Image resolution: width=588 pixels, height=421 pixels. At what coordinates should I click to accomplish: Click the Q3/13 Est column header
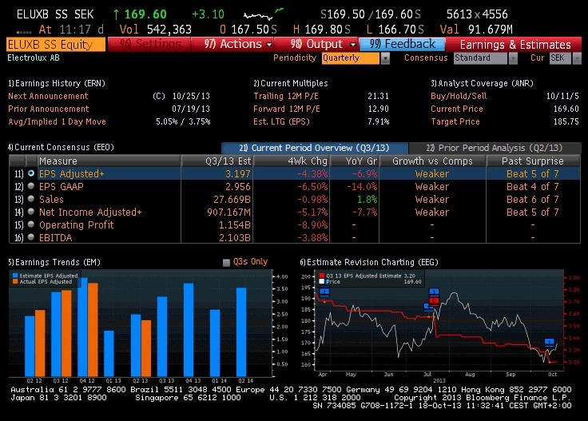(217, 161)
